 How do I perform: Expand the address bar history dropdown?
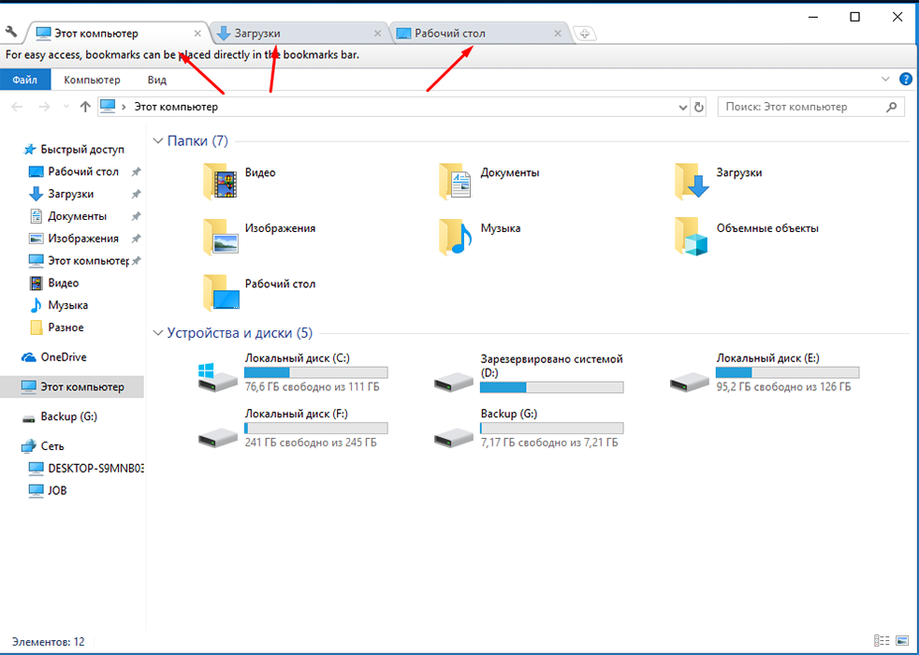coord(682,108)
